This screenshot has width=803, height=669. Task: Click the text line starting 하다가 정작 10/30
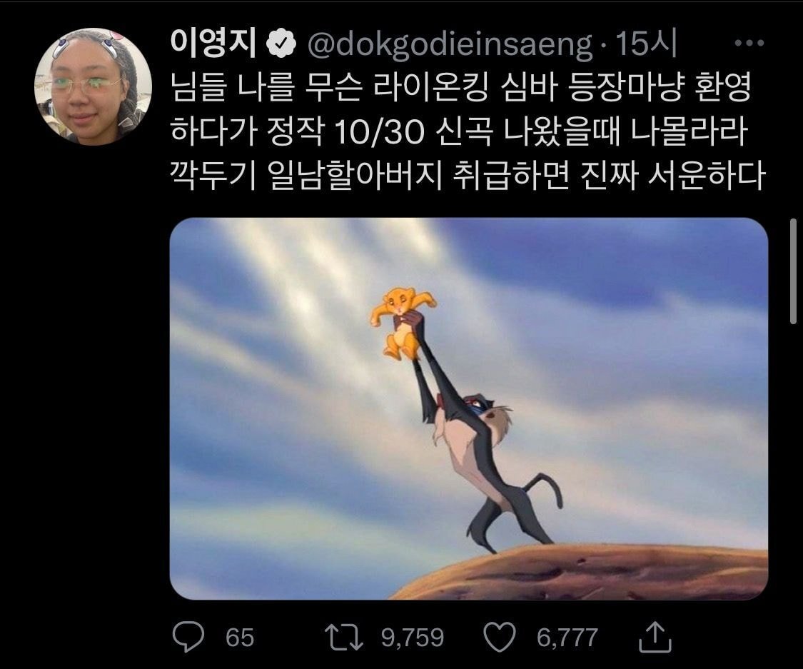(x=459, y=131)
